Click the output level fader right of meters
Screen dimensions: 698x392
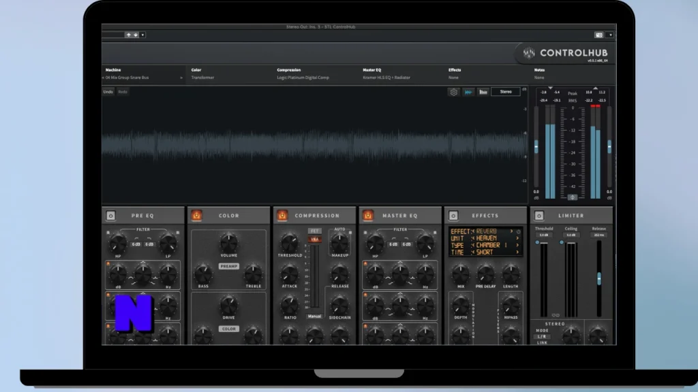609,147
